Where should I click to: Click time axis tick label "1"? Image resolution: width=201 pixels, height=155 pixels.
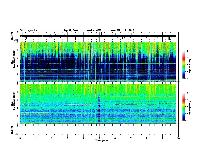(36, 138)
